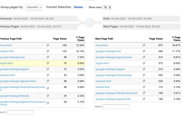This screenshot has width=183, height=117.
Task: Open external link icon for next /google+redesign/new
Action: (x=144, y=51)
